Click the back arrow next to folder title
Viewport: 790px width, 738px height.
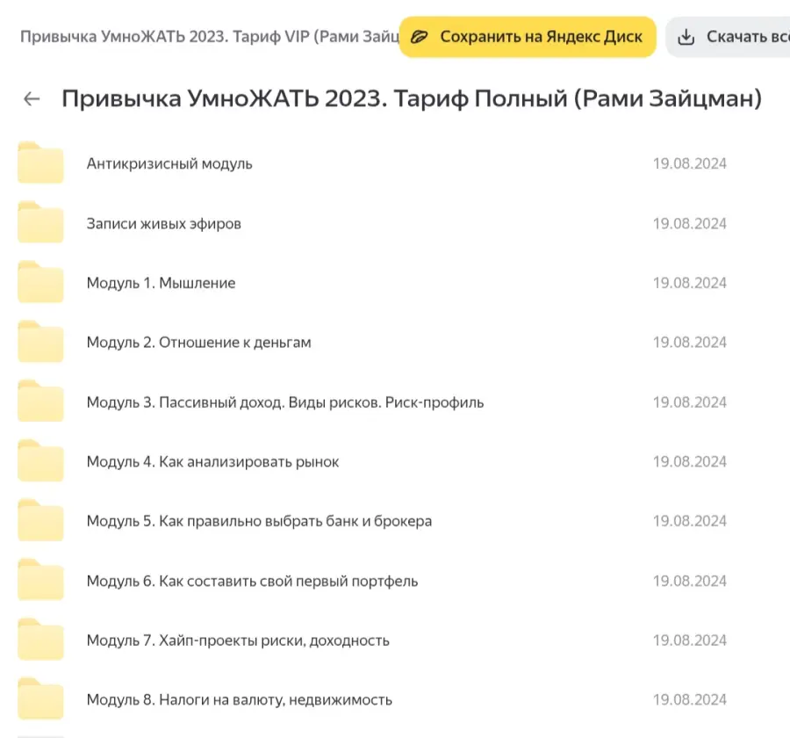point(32,99)
